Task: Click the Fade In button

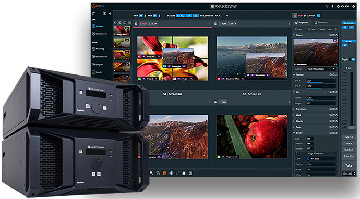Action: (349, 143)
